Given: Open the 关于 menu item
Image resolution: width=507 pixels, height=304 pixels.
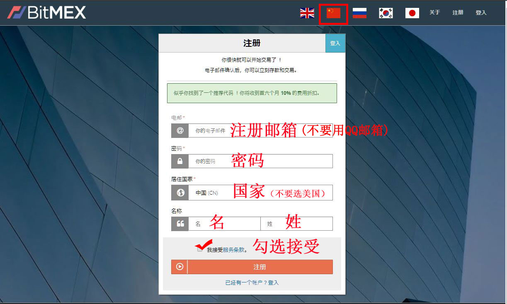Looking at the screenshot, I should point(435,12).
